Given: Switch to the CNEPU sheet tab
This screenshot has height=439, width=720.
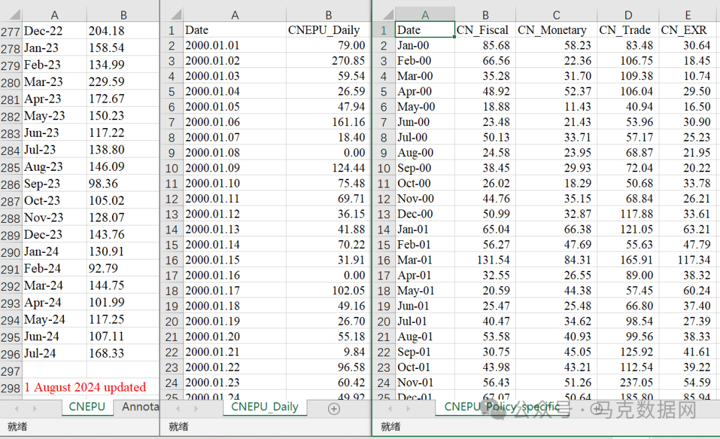Looking at the screenshot, I should pos(87,407).
